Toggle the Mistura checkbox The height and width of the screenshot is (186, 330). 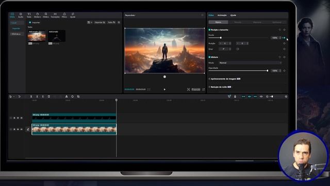click(209, 57)
